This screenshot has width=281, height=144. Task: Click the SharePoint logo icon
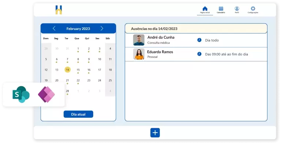click(21, 94)
